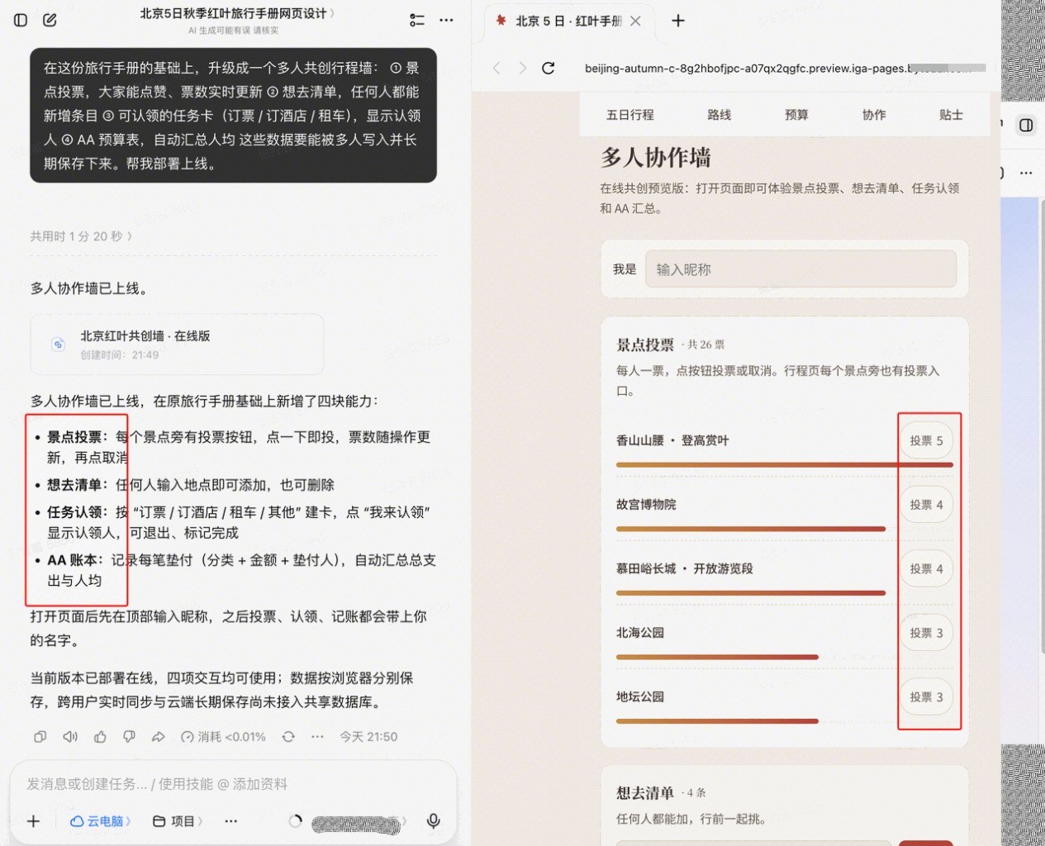Switch to 路线 section
Image resolution: width=1045 pixels, height=846 pixels.
tap(719, 115)
